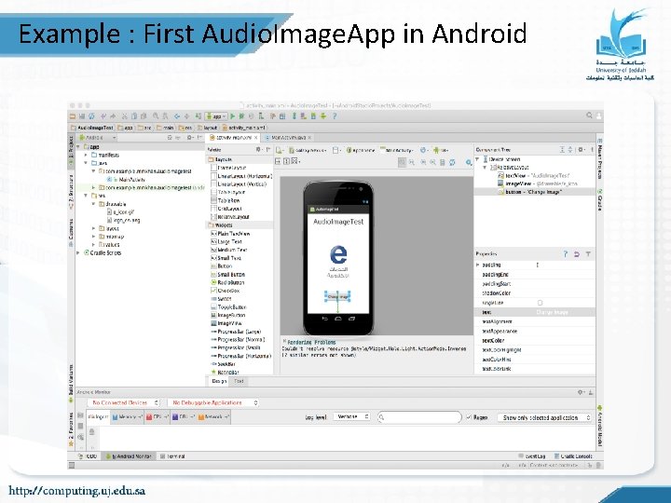This screenshot has width=671, height=503.
Task: Click the Redo arrow in toolbar
Action: (x=113, y=116)
